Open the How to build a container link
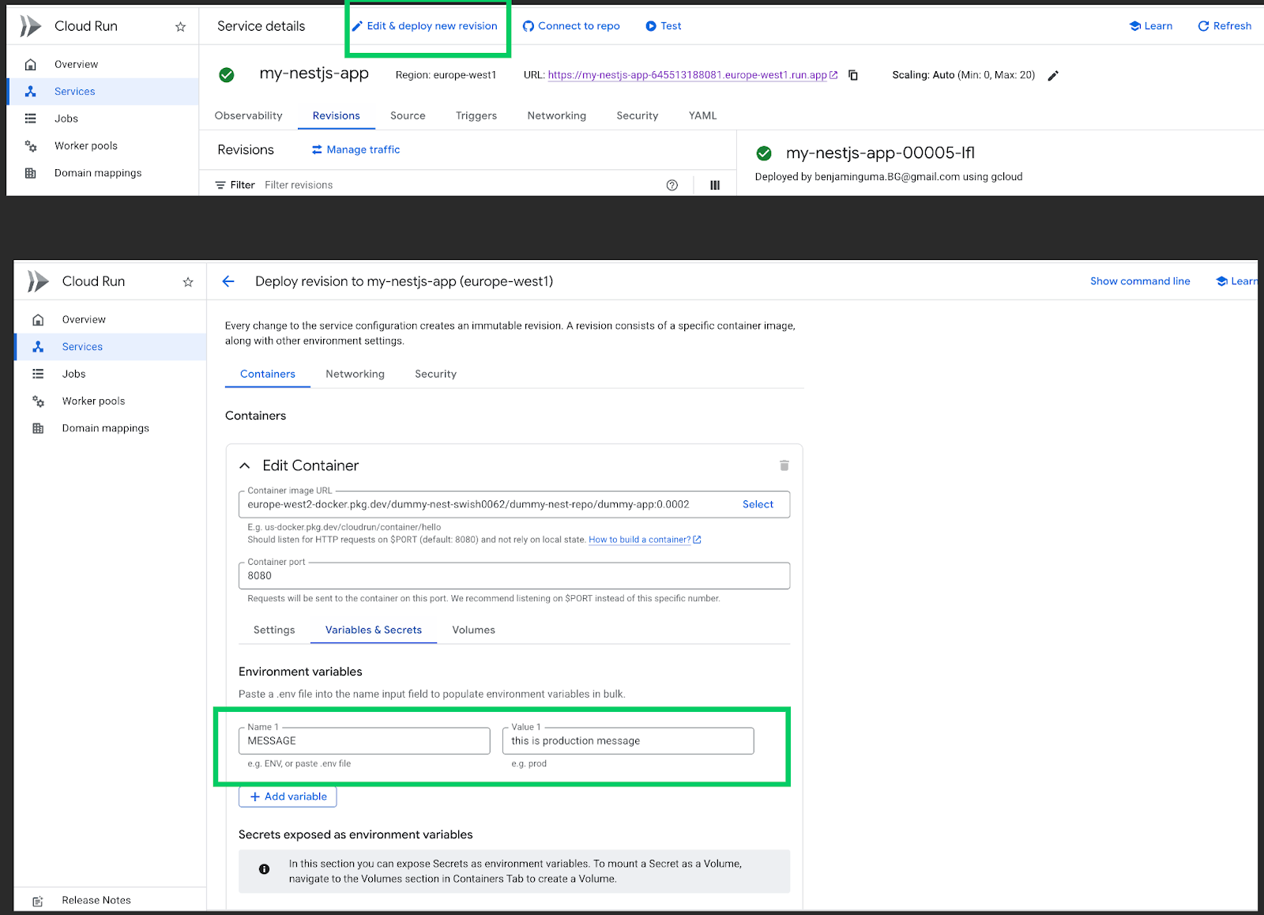1264x915 pixels. tap(645, 540)
